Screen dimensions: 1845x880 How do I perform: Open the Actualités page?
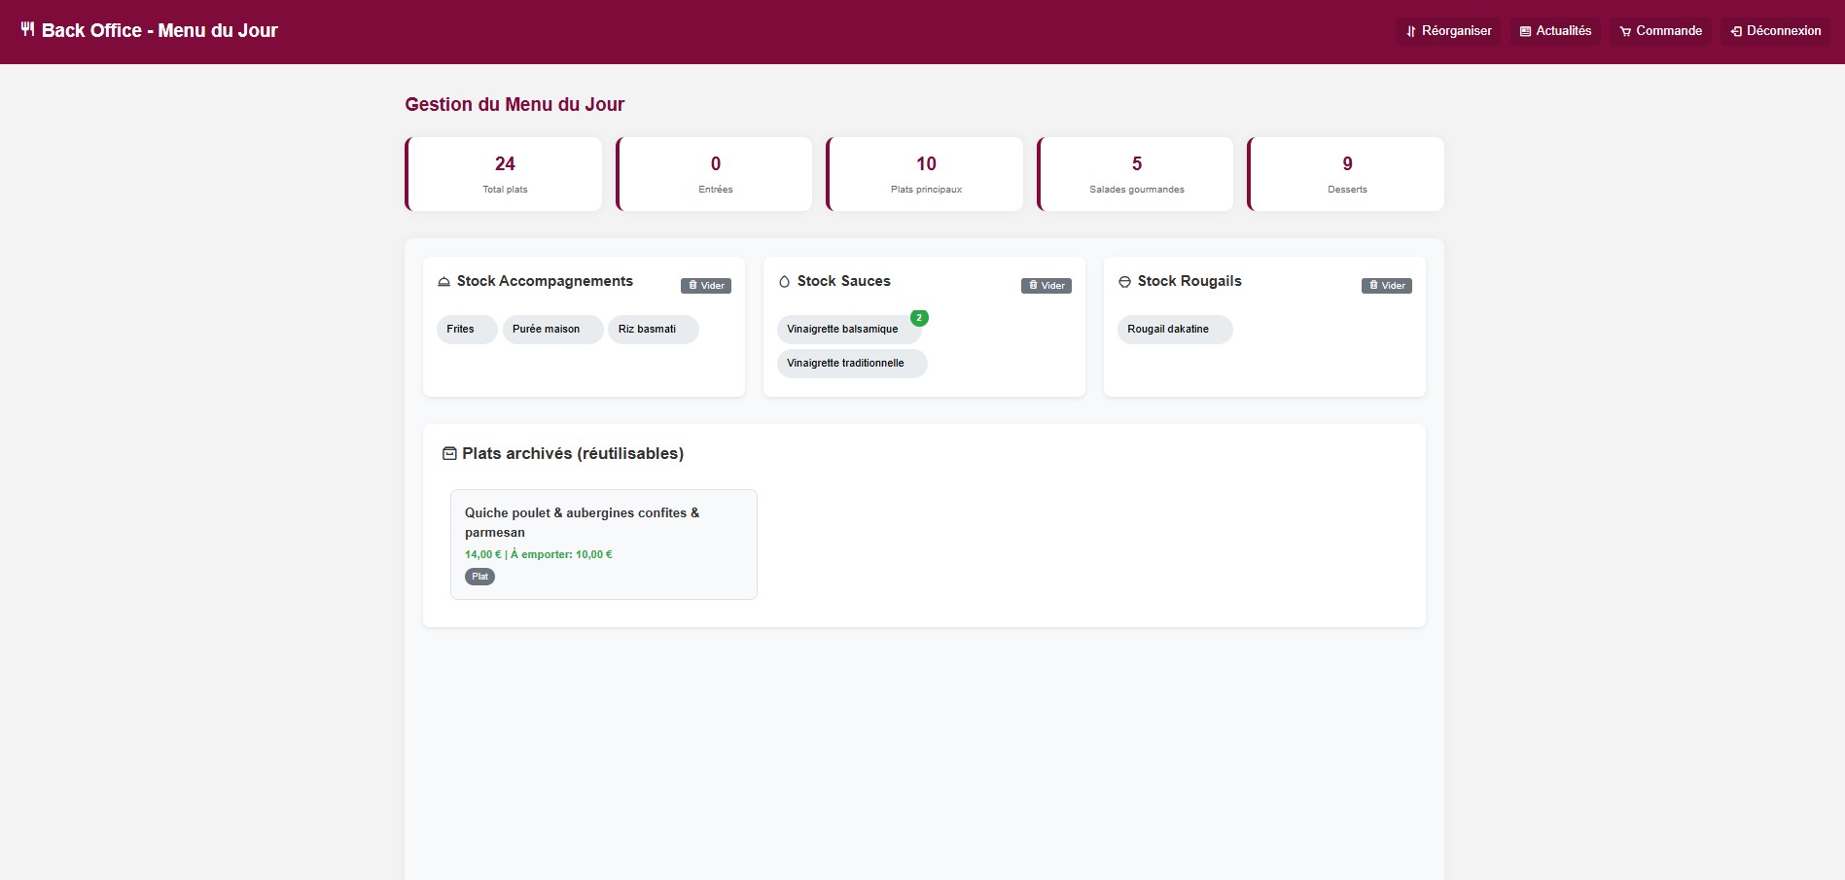tap(1555, 31)
